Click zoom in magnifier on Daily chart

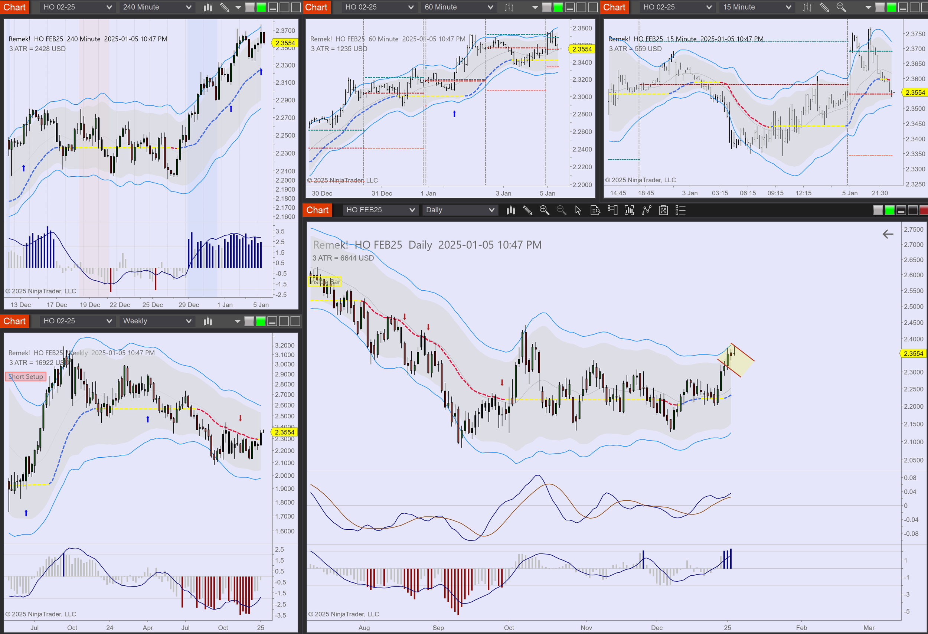(x=544, y=210)
